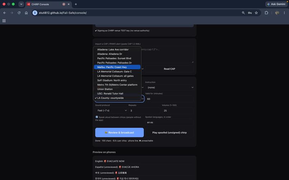Open the Instruction (none) dropdown
Viewport: 289px width, 180px height.
169,87
